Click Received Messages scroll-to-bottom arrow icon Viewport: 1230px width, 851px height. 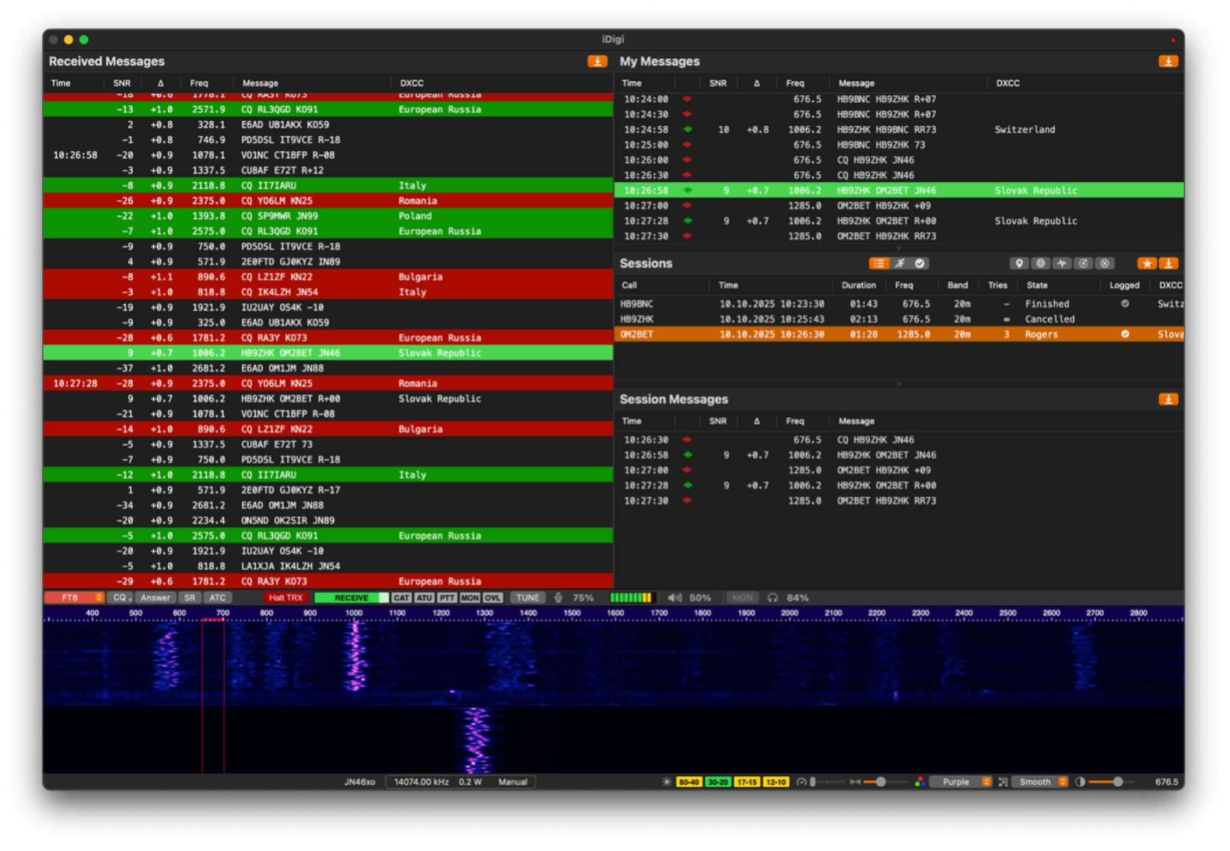click(x=597, y=61)
